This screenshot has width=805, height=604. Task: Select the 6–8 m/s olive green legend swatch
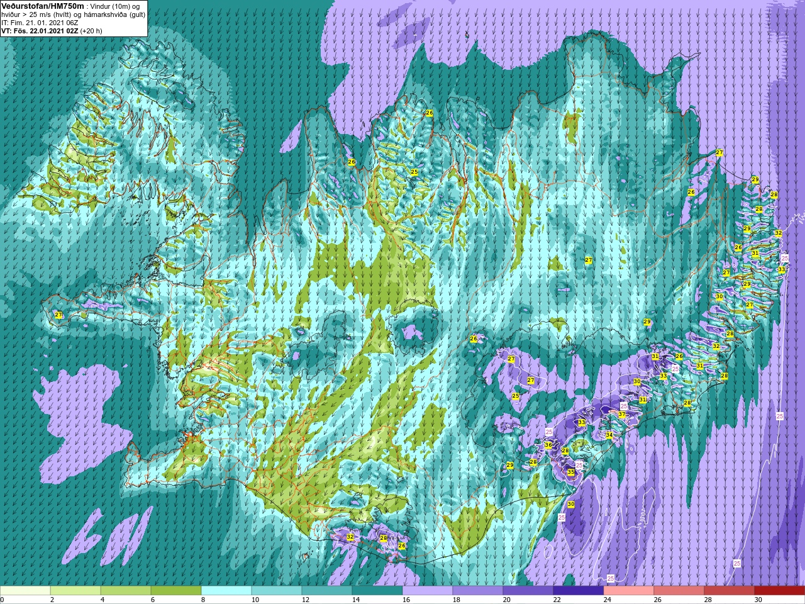tap(176, 591)
